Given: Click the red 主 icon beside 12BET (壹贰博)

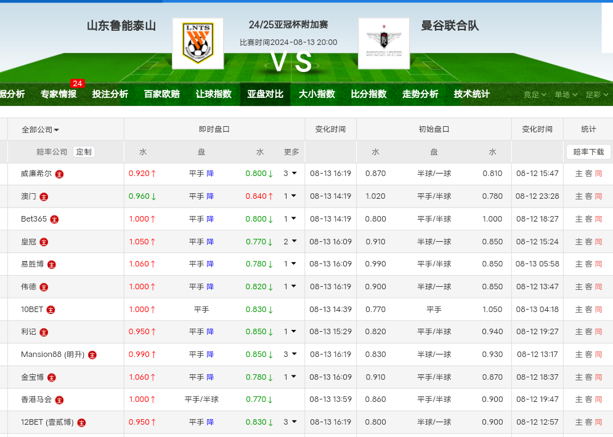Looking at the screenshot, I should [x=81, y=422].
